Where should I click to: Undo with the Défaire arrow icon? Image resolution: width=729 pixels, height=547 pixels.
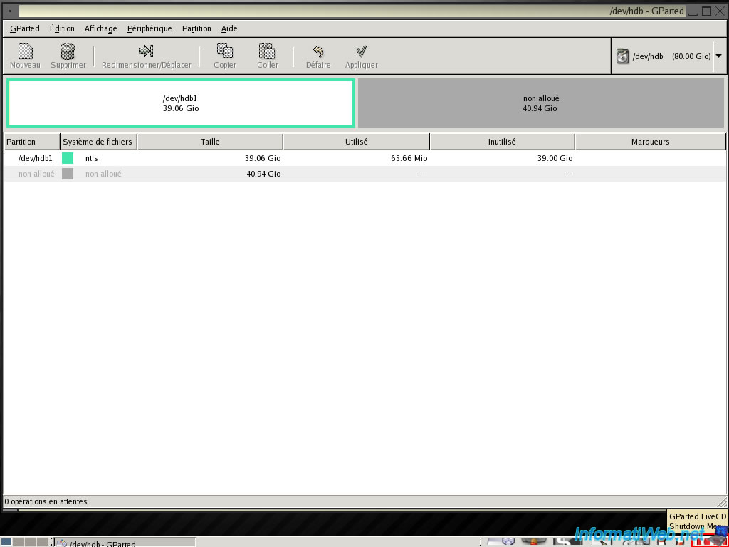pos(318,51)
